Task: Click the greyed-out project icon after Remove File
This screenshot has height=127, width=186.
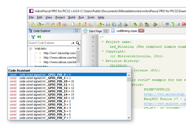Action: [x=90, y=24]
